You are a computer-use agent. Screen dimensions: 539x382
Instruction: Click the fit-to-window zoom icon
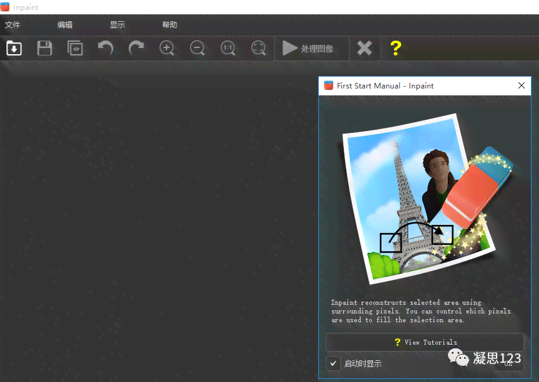point(258,48)
